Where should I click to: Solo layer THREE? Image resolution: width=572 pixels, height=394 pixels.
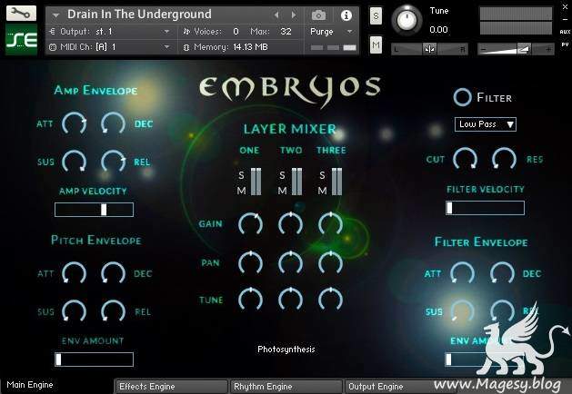tap(322, 175)
